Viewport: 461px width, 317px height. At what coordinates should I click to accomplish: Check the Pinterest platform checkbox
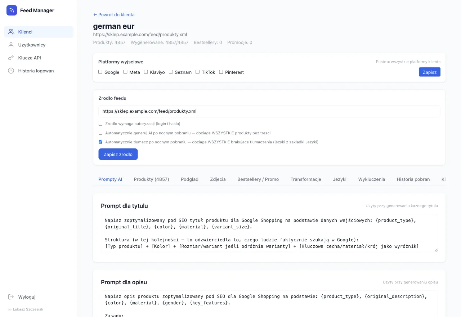pyautogui.click(x=221, y=72)
